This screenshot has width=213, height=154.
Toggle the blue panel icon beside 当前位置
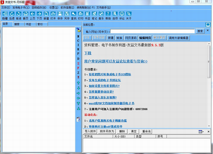click(x=208, y=25)
